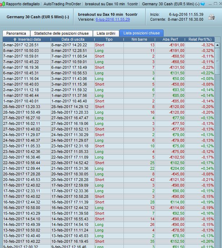The image size is (222, 248).
Task: Click €79,00 profit in 24-feb-2017 11.29.07 row
Action: coord(178,135)
